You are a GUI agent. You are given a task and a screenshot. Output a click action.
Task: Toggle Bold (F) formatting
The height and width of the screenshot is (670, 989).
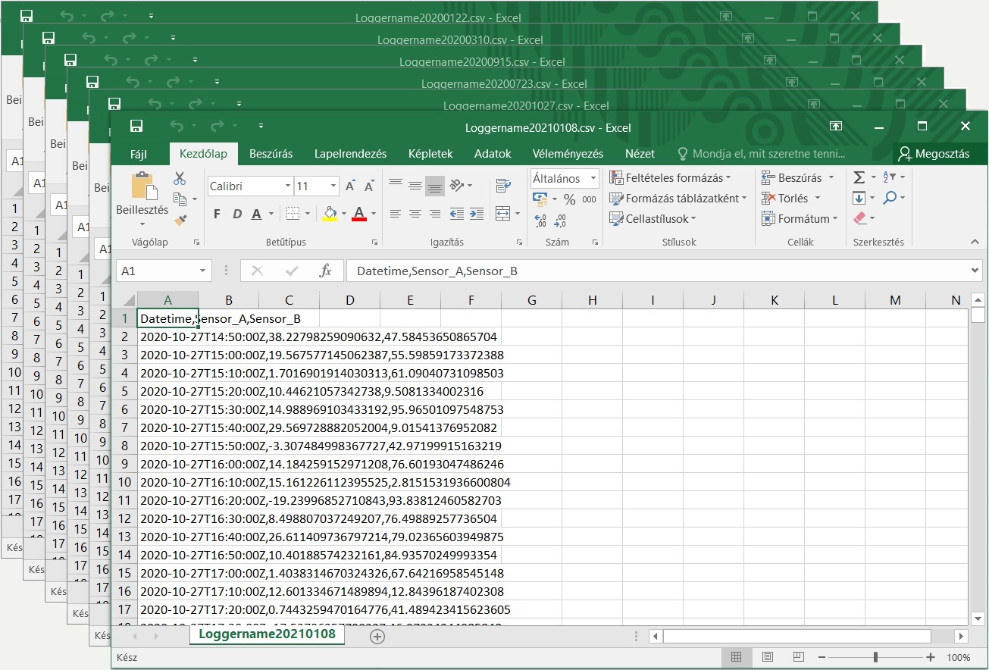(217, 214)
